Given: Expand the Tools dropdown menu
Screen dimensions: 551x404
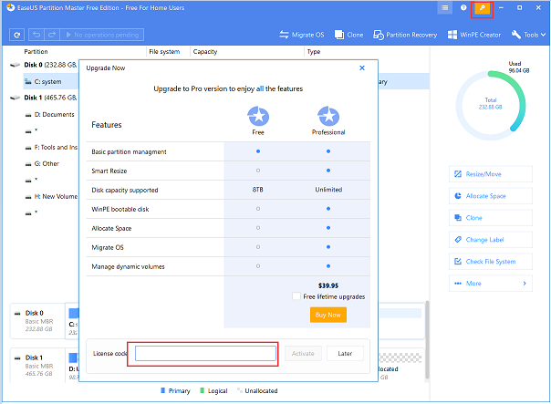Looking at the screenshot, I should click(x=528, y=35).
